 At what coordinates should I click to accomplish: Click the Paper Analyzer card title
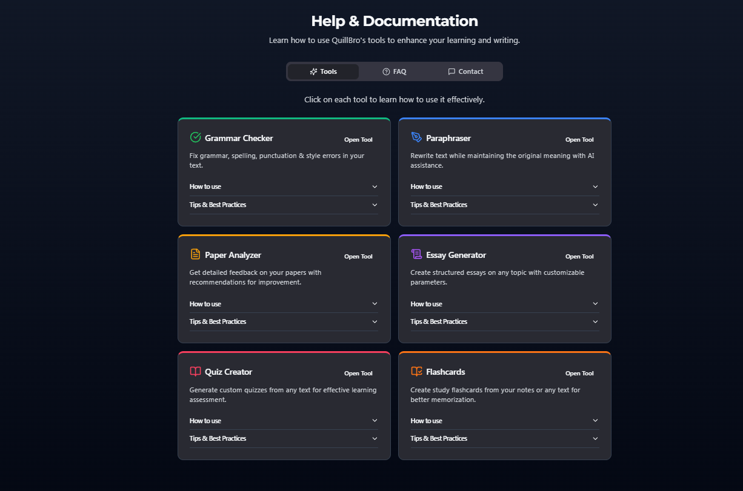point(233,255)
